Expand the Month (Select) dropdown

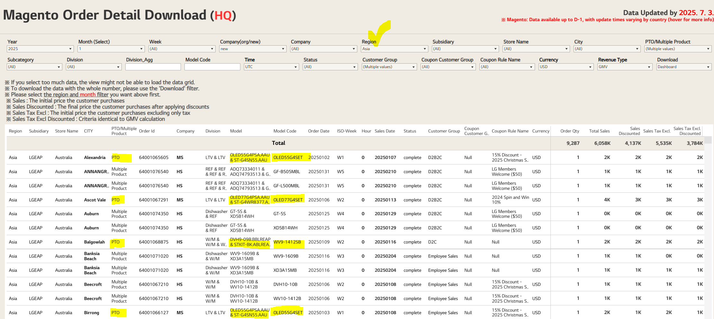[111, 49]
